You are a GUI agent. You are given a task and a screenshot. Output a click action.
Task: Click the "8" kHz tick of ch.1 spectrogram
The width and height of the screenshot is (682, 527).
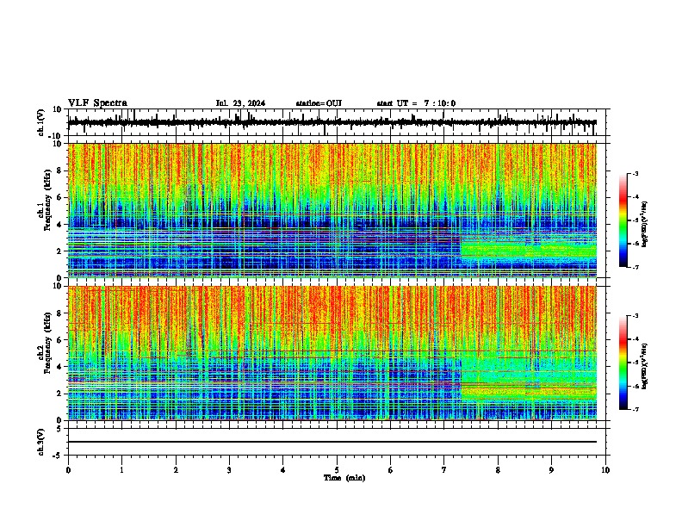(59, 170)
